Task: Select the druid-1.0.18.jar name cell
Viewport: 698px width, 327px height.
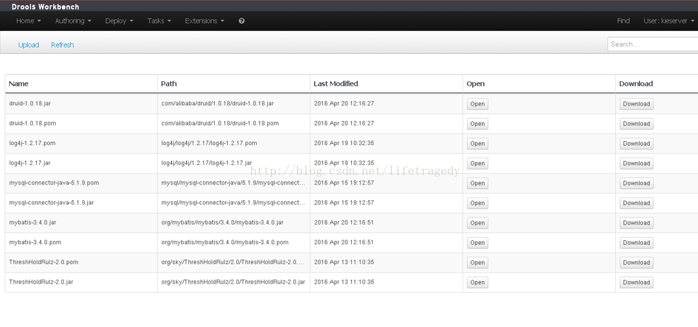Action: pyautogui.click(x=81, y=104)
